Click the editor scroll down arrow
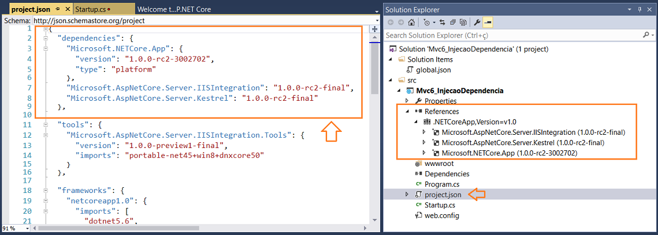This screenshot has height=235, width=658. (375, 221)
